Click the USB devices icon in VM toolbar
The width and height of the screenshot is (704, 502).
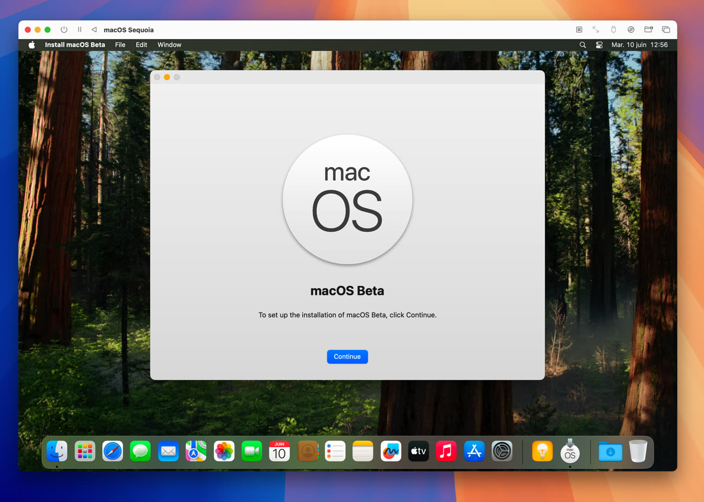[614, 30]
